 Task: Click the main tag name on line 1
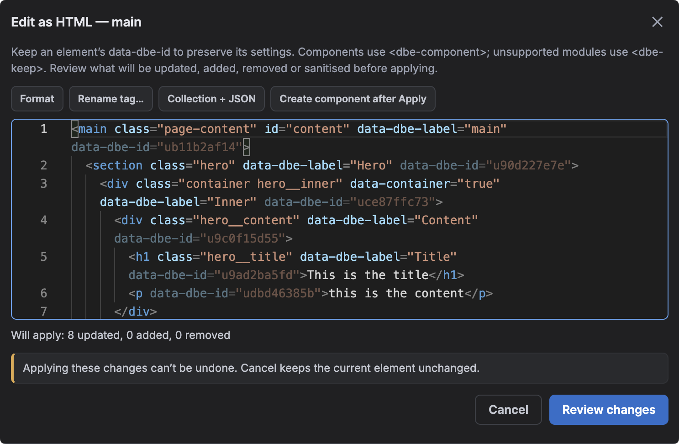pyautogui.click(x=93, y=129)
